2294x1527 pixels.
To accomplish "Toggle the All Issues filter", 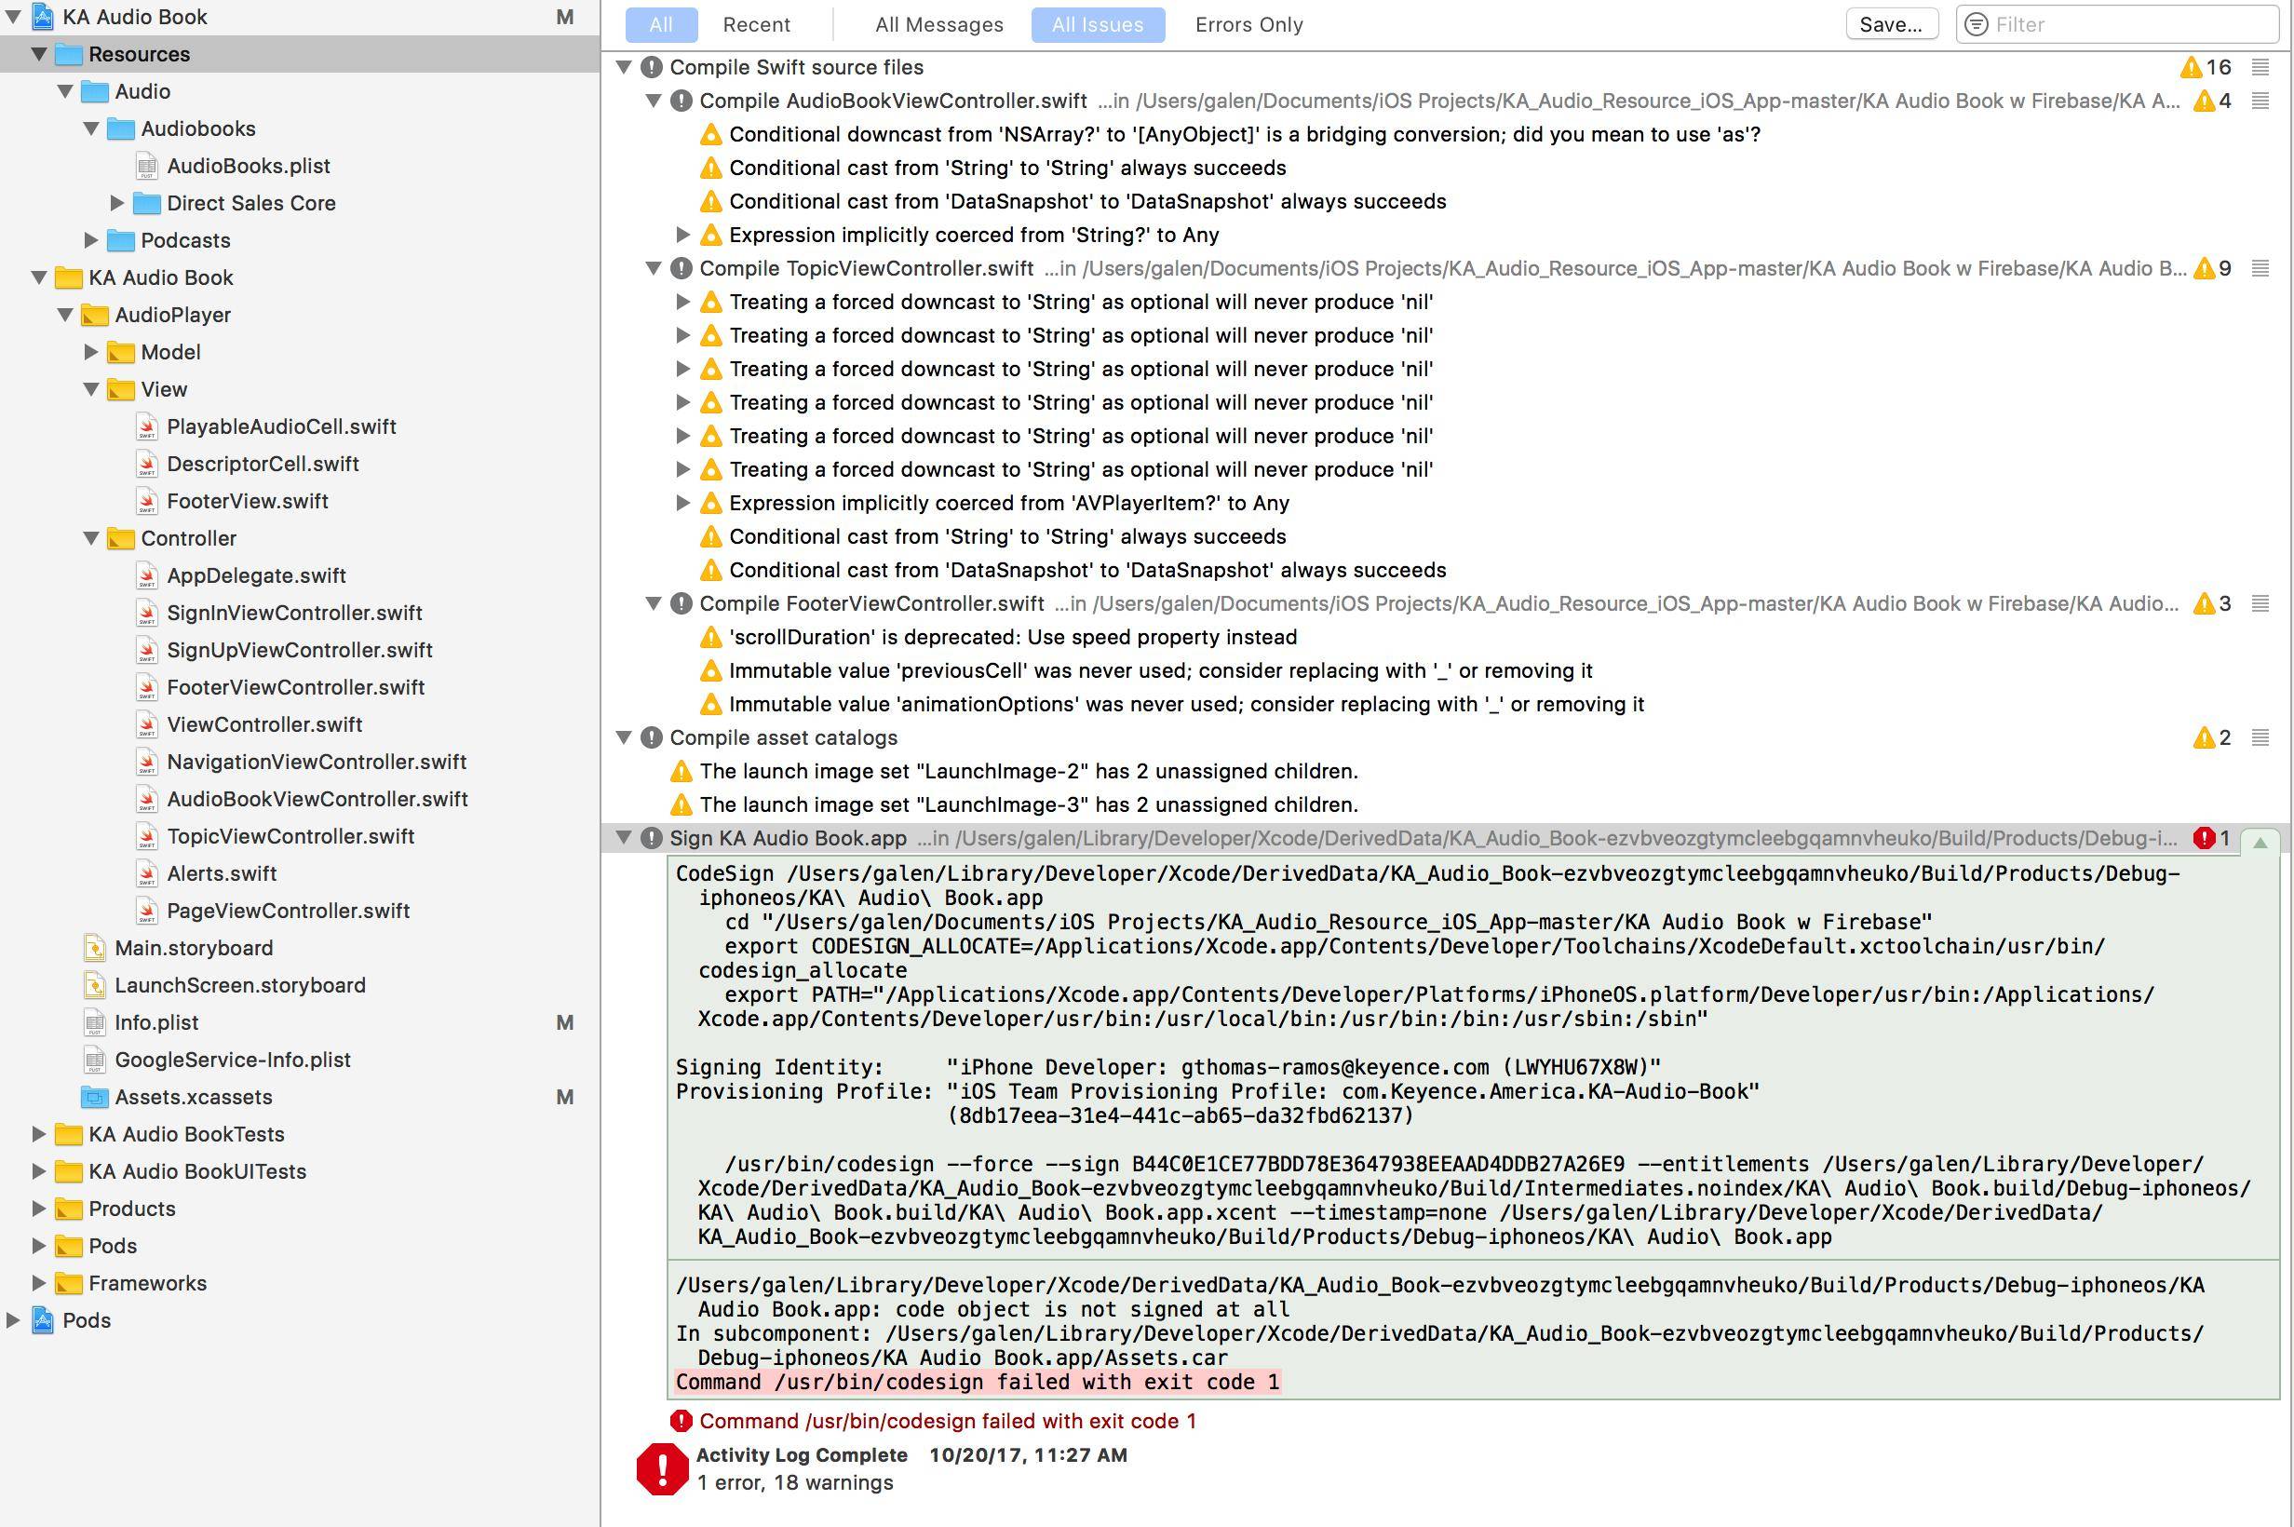I will (x=1098, y=24).
